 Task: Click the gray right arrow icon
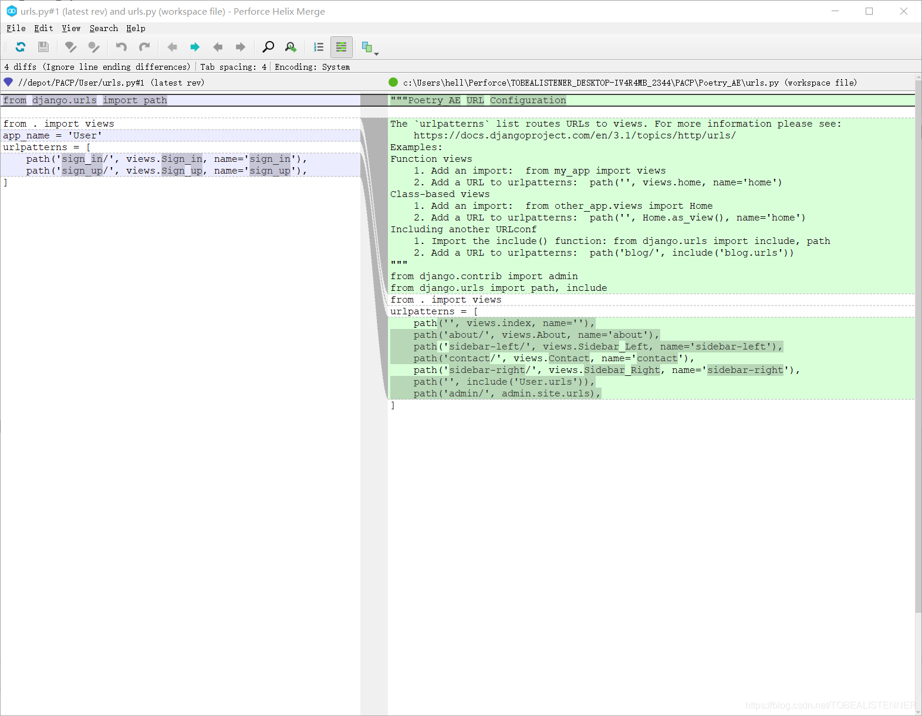coord(241,47)
